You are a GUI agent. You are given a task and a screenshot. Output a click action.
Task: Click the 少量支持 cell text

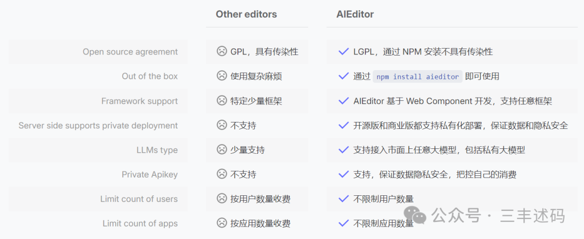tap(248, 150)
